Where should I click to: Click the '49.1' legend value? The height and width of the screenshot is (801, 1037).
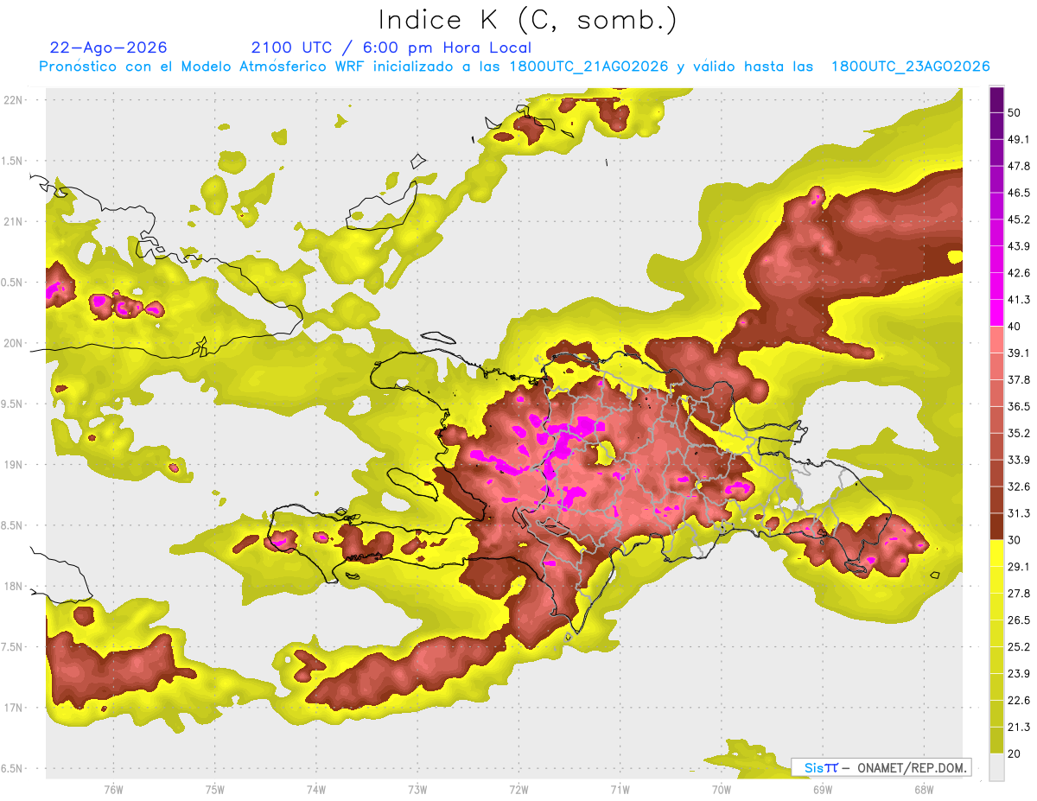point(1019,139)
